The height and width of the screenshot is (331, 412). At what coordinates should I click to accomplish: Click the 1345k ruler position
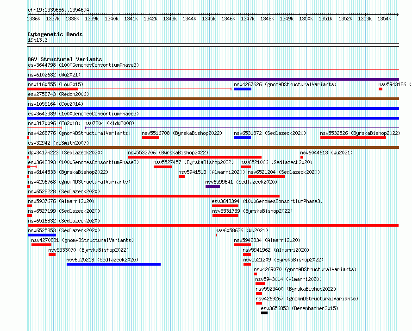pyautogui.click(x=209, y=19)
